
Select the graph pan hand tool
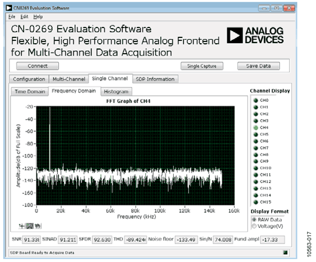click(x=37, y=226)
